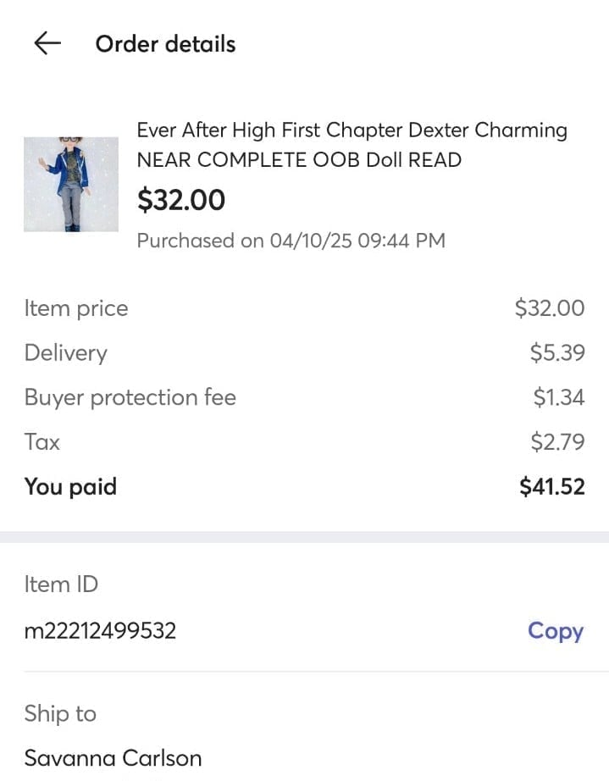Tap the Item price row label

76,308
